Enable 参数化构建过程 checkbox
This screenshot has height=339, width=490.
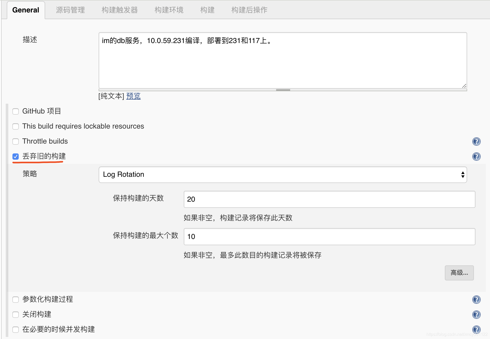click(x=16, y=300)
